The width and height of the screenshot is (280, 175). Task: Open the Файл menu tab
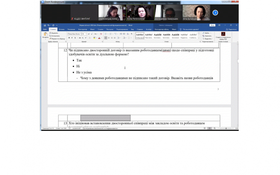click(45, 29)
